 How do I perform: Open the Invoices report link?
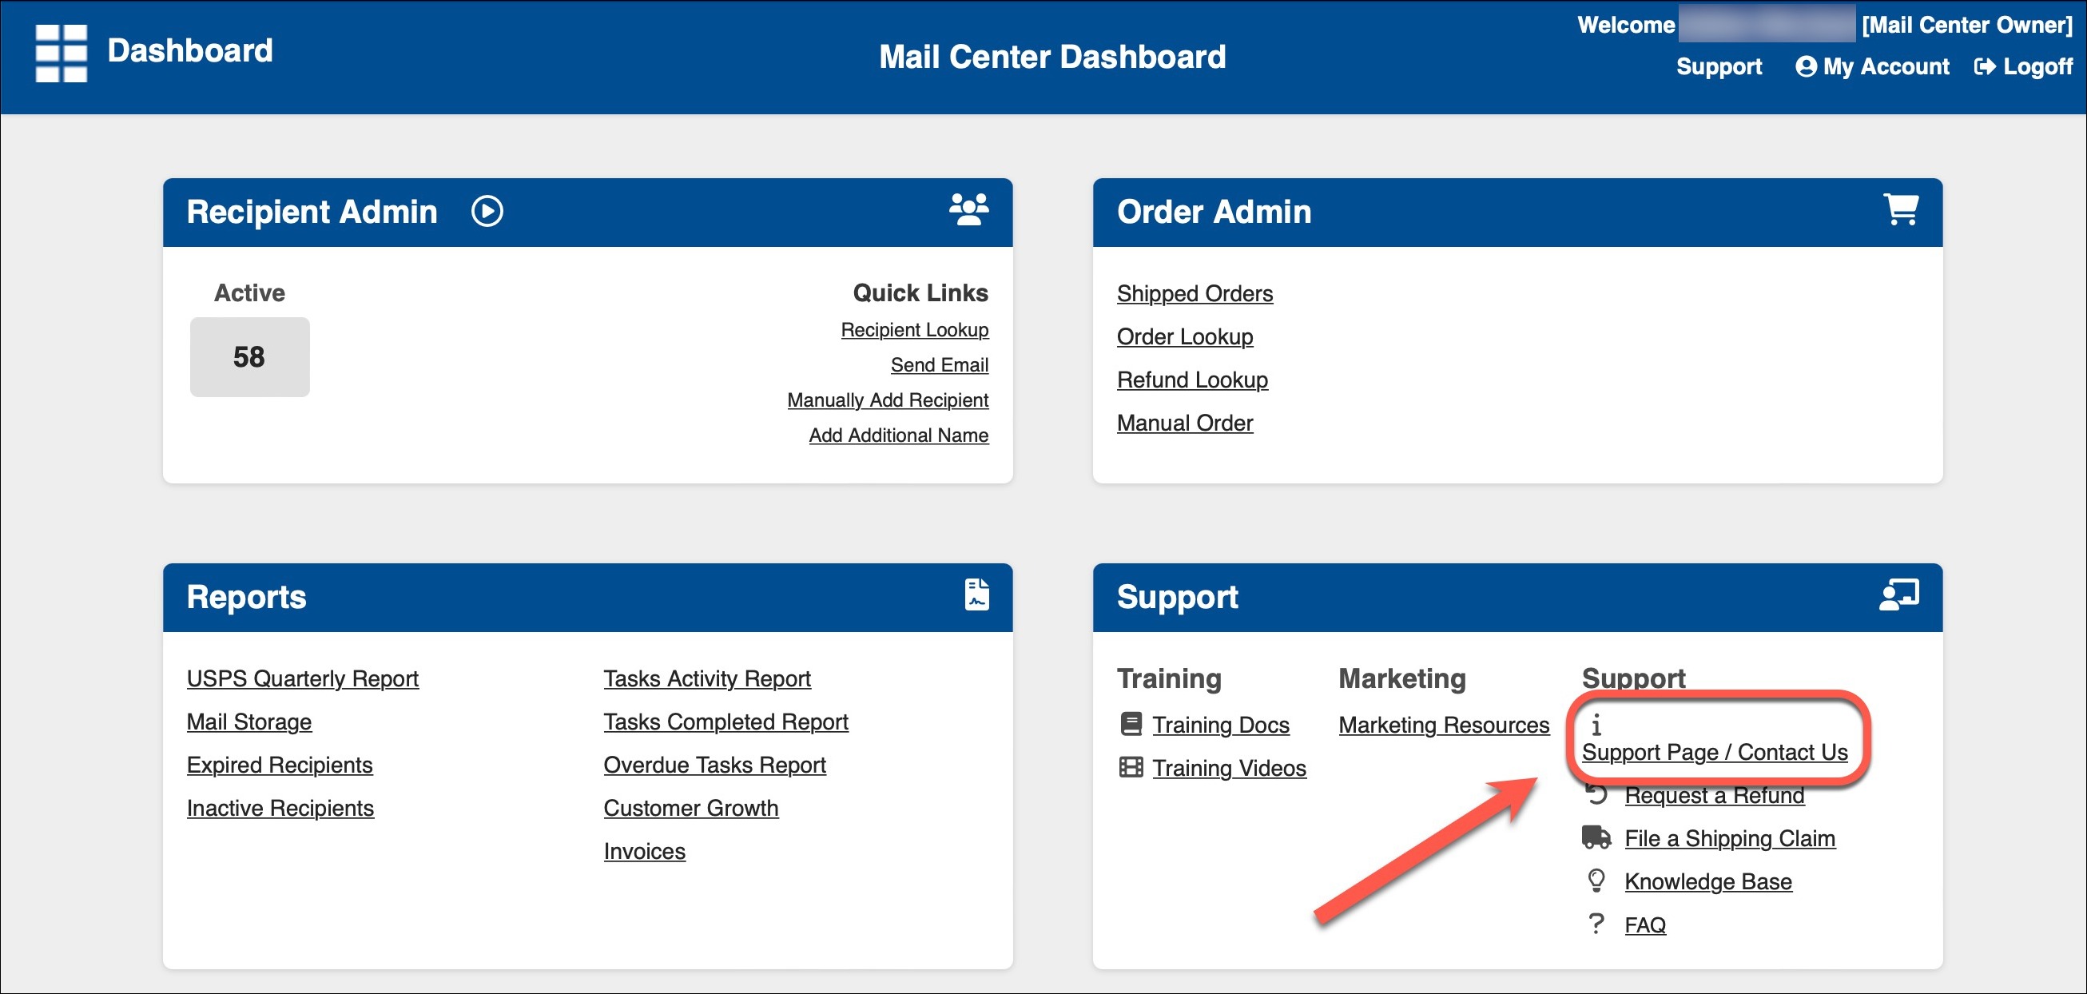pyautogui.click(x=644, y=851)
